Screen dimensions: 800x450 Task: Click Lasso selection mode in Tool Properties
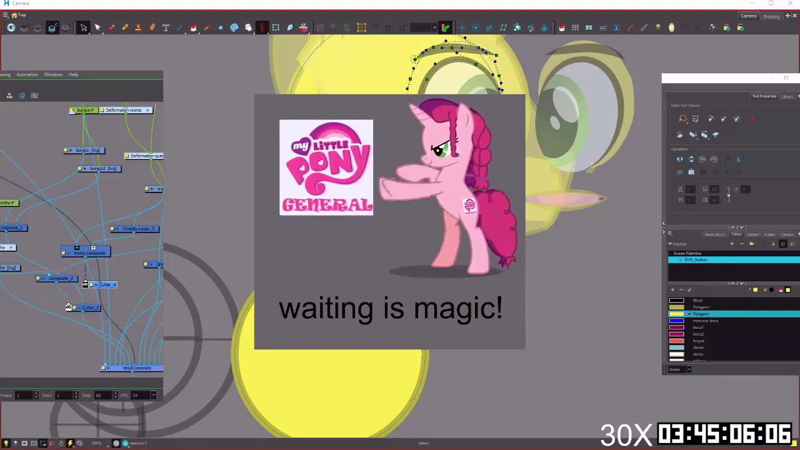(683, 119)
